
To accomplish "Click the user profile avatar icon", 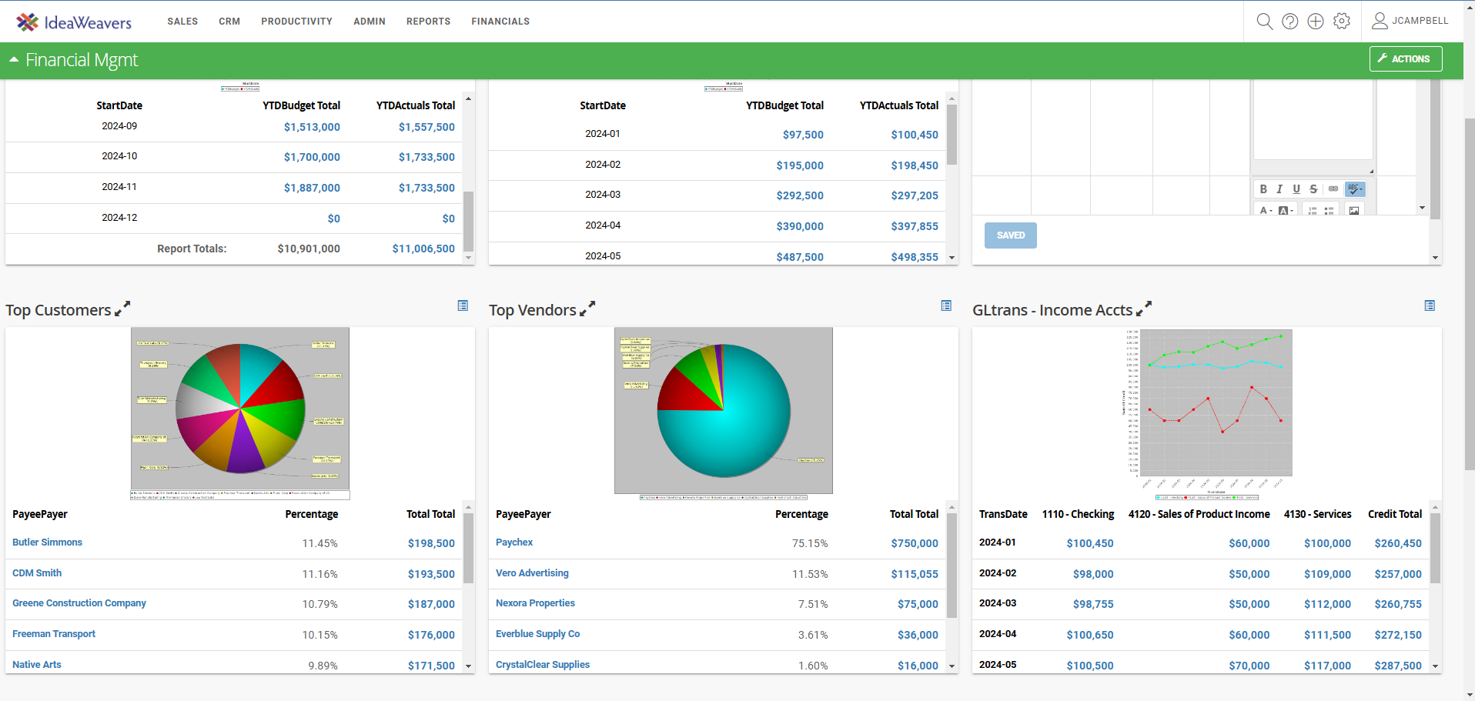I will [1380, 21].
